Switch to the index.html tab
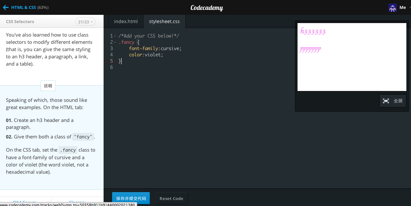411x206 pixels. pyautogui.click(x=126, y=21)
